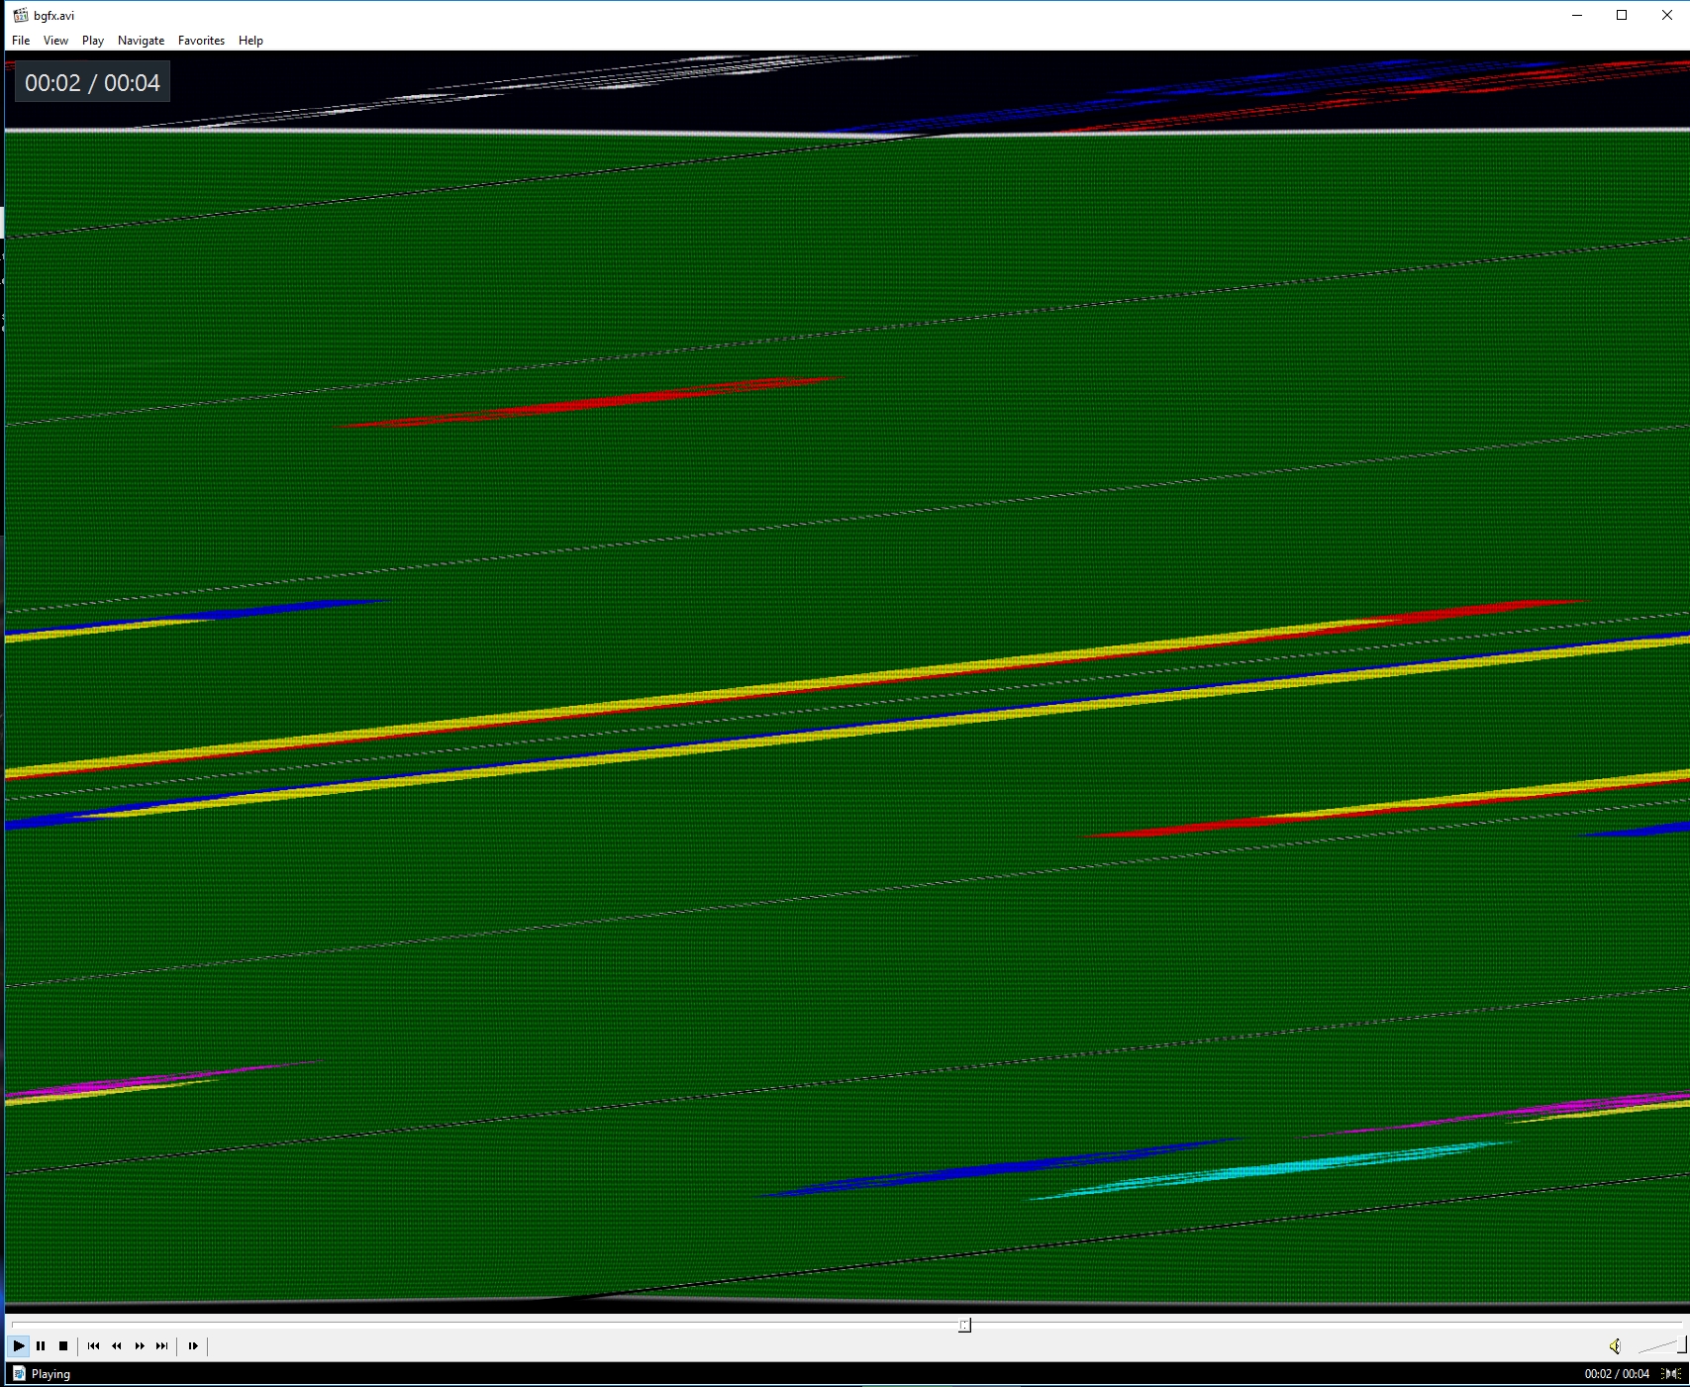The height and width of the screenshot is (1387, 1690).
Task: Click the media file icon beside Playing status
Action: click(x=19, y=1373)
